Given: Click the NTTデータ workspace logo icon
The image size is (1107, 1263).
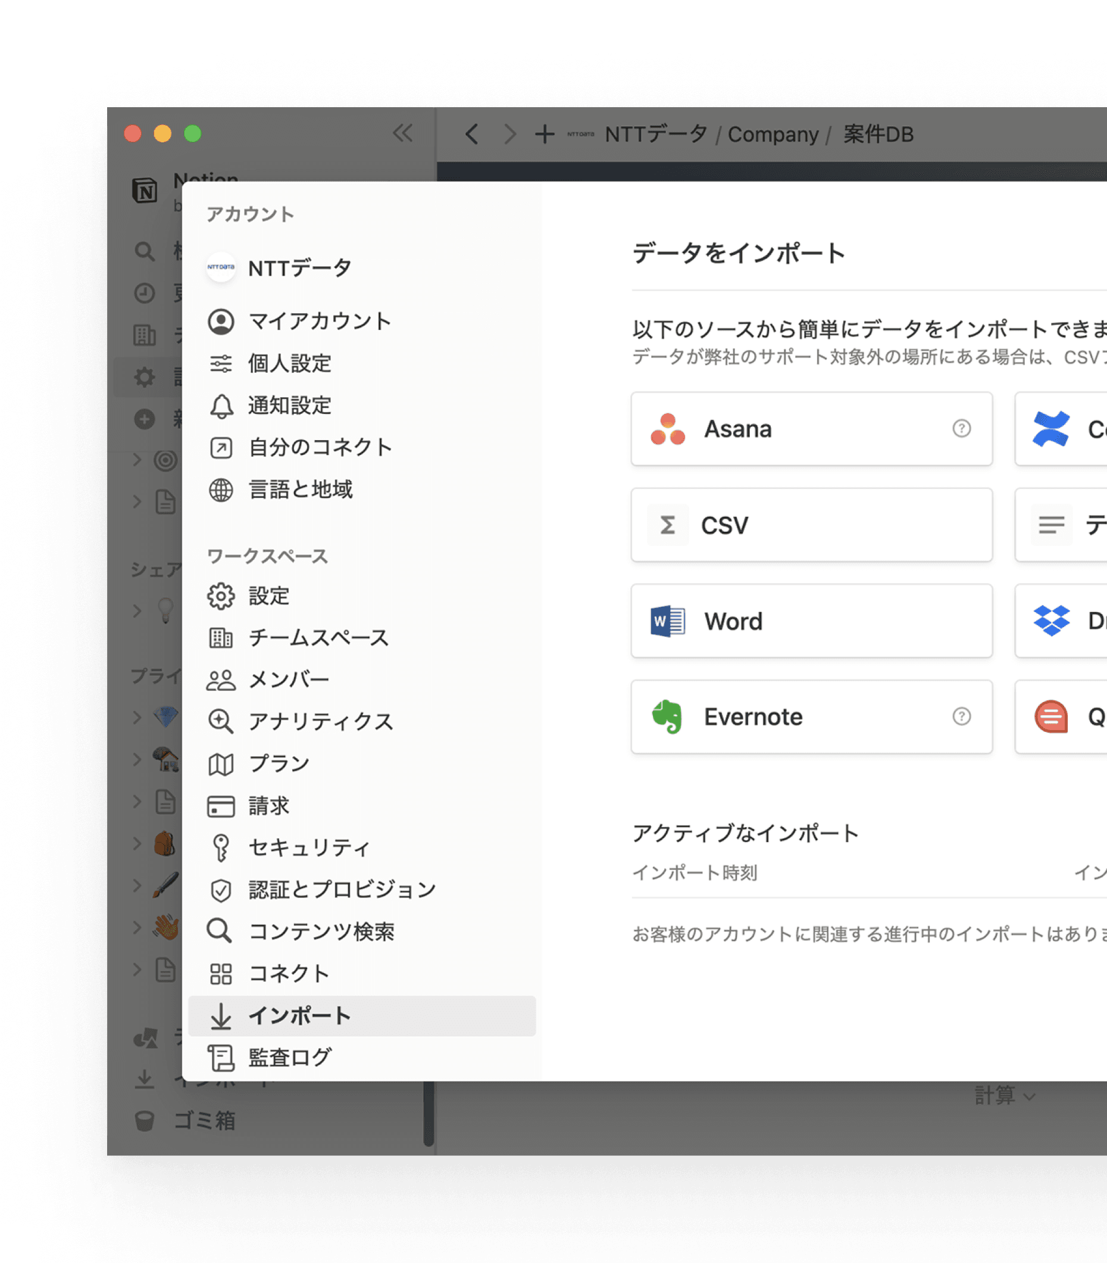Looking at the screenshot, I should tap(221, 267).
